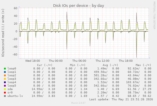This screenshot has width=157, height=106.
Task: Click sda current value '14.95m/ 3.10'
Action: pos(43,89)
